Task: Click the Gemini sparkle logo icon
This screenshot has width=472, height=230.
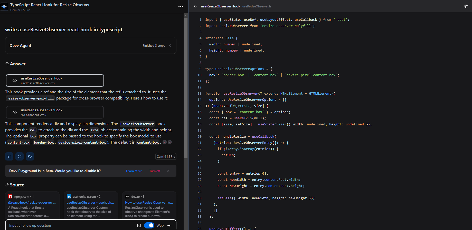Action: [4, 7]
